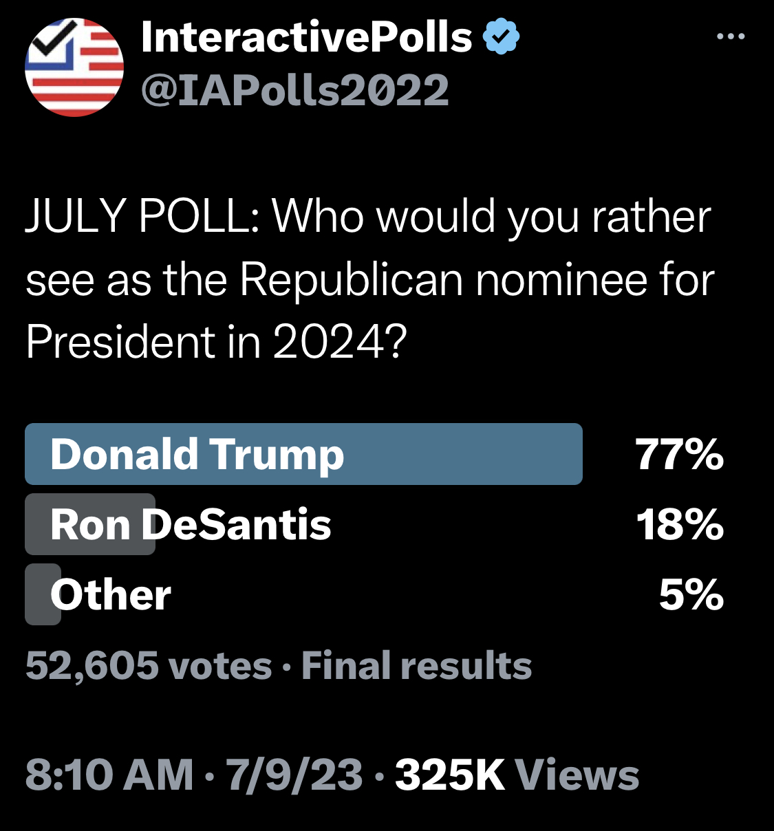
Task: Click the 52,605 votes count
Action: 149,666
